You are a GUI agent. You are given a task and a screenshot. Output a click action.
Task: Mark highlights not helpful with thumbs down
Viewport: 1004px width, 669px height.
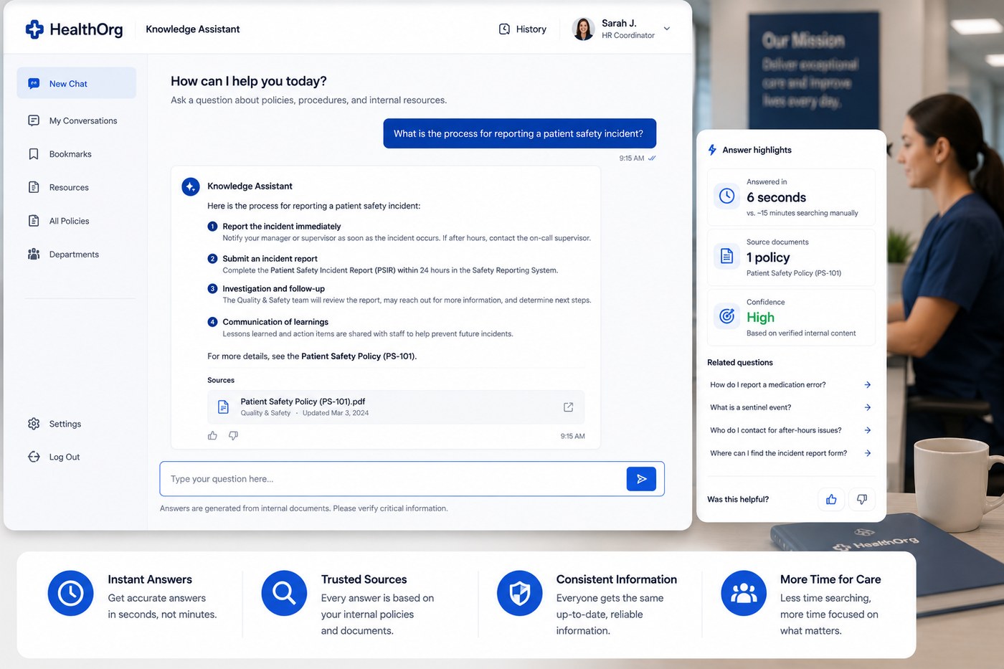click(x=862, y=499)
